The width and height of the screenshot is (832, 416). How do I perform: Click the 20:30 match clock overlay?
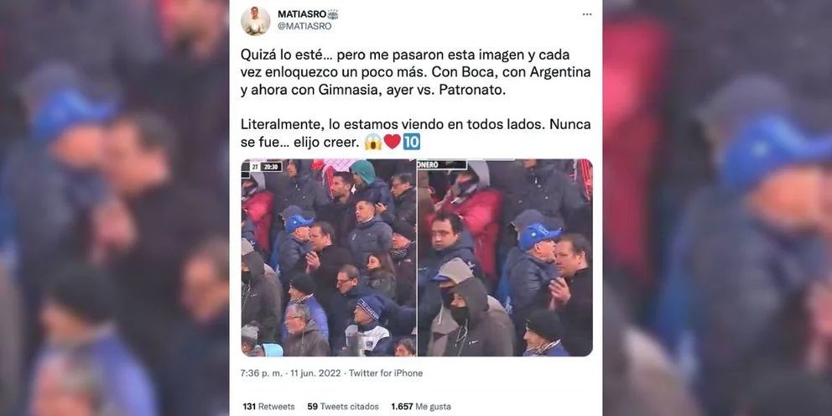point(271,167)
